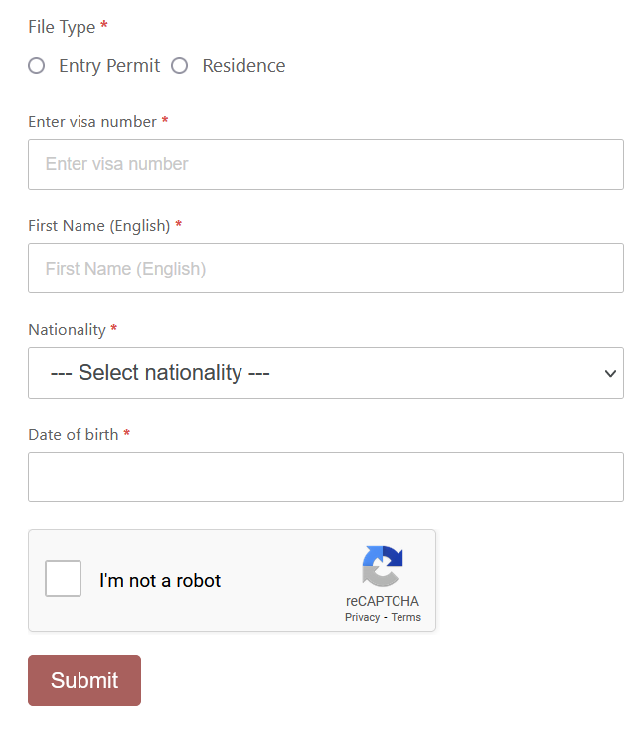Click the 'Nationality' field label
The image size is (639, 736).
(67, 329)
